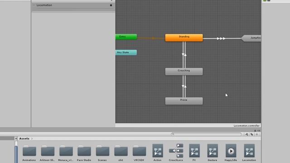This screenshot has width=290, height=163.
Task: Open the Scenes folder
Action: [x=102, y=153]
